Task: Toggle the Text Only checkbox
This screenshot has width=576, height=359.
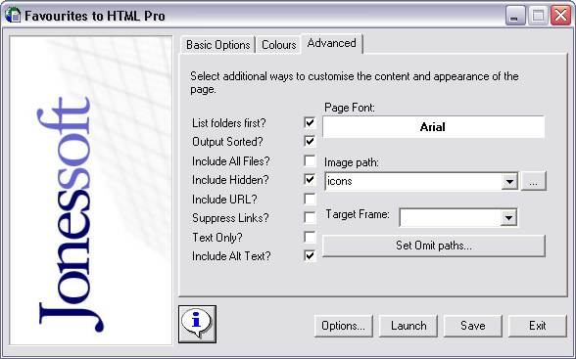Action: click(310, 237)
